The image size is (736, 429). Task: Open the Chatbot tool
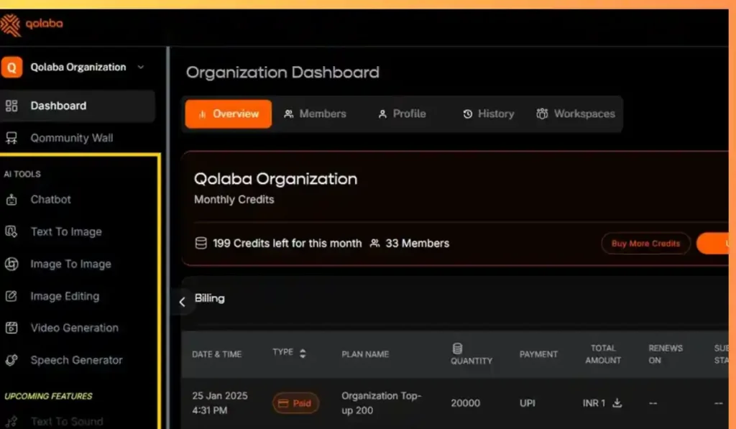[x=50, y=200]
